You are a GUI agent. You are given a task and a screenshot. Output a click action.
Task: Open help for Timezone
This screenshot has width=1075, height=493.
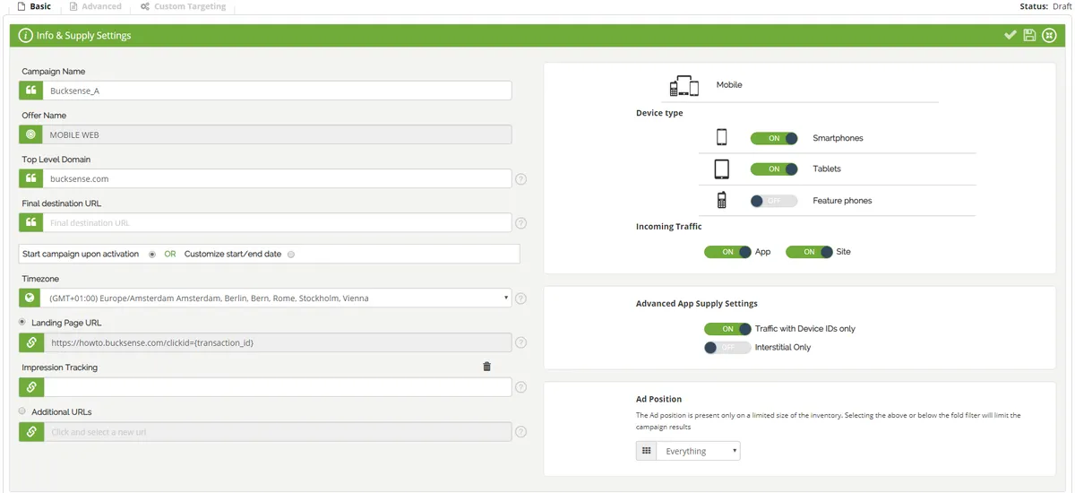tap(521, 298)
